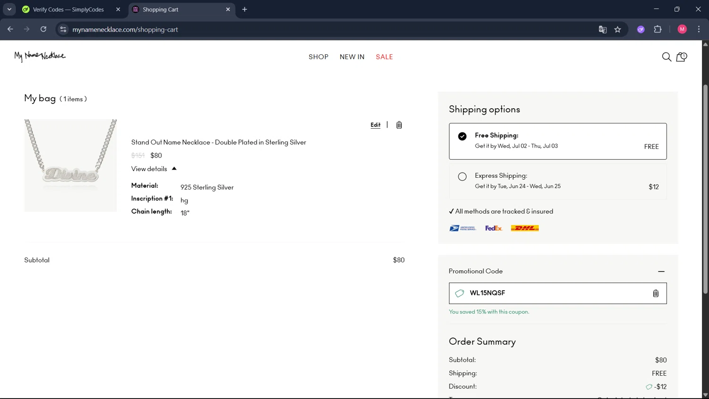The image size is (709, 399).
Task: Remove coupon WL15NQSF with trash icon
Action: (x=656, y=294)
